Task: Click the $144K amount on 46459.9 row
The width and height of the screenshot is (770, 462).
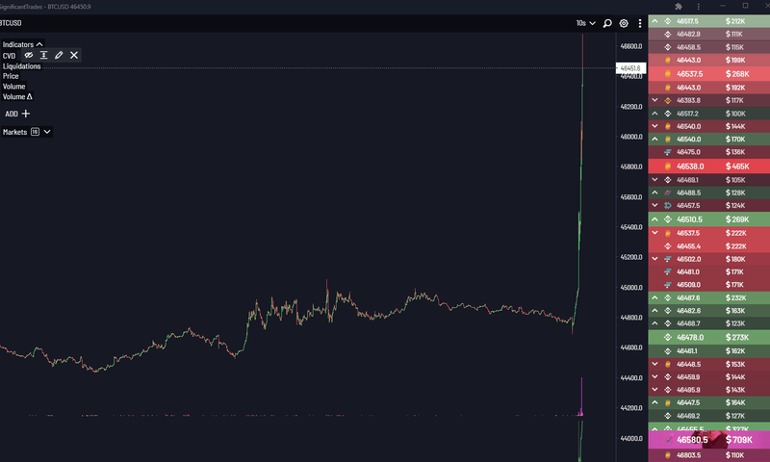Action: pos(735,377)
